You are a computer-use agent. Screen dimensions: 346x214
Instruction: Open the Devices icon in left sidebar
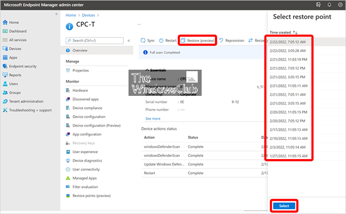click(x=5, y=49)
